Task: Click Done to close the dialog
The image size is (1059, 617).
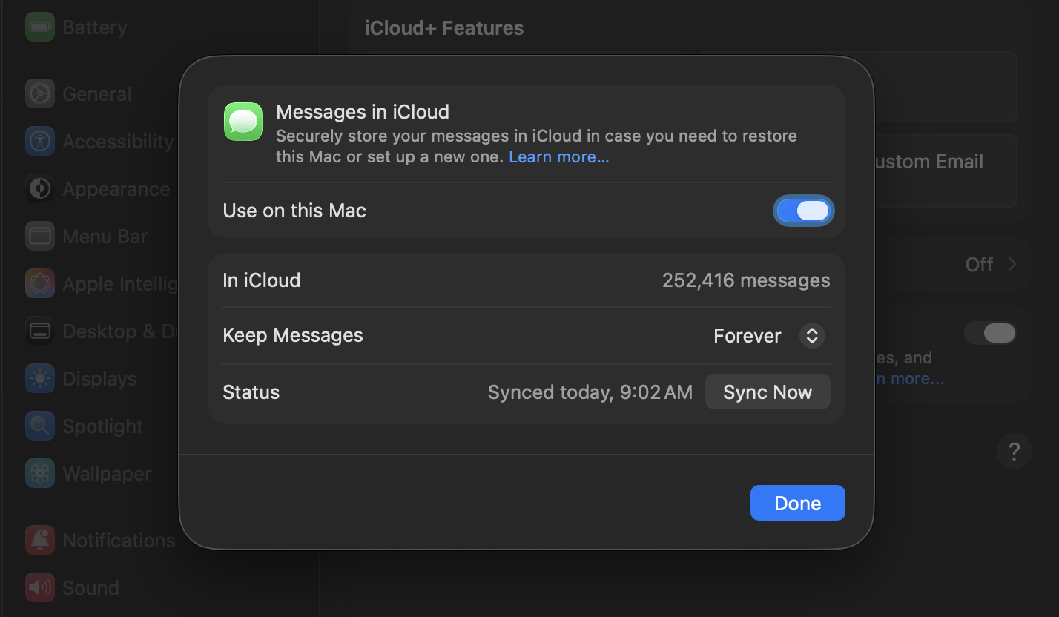Action: click(798, 504)
